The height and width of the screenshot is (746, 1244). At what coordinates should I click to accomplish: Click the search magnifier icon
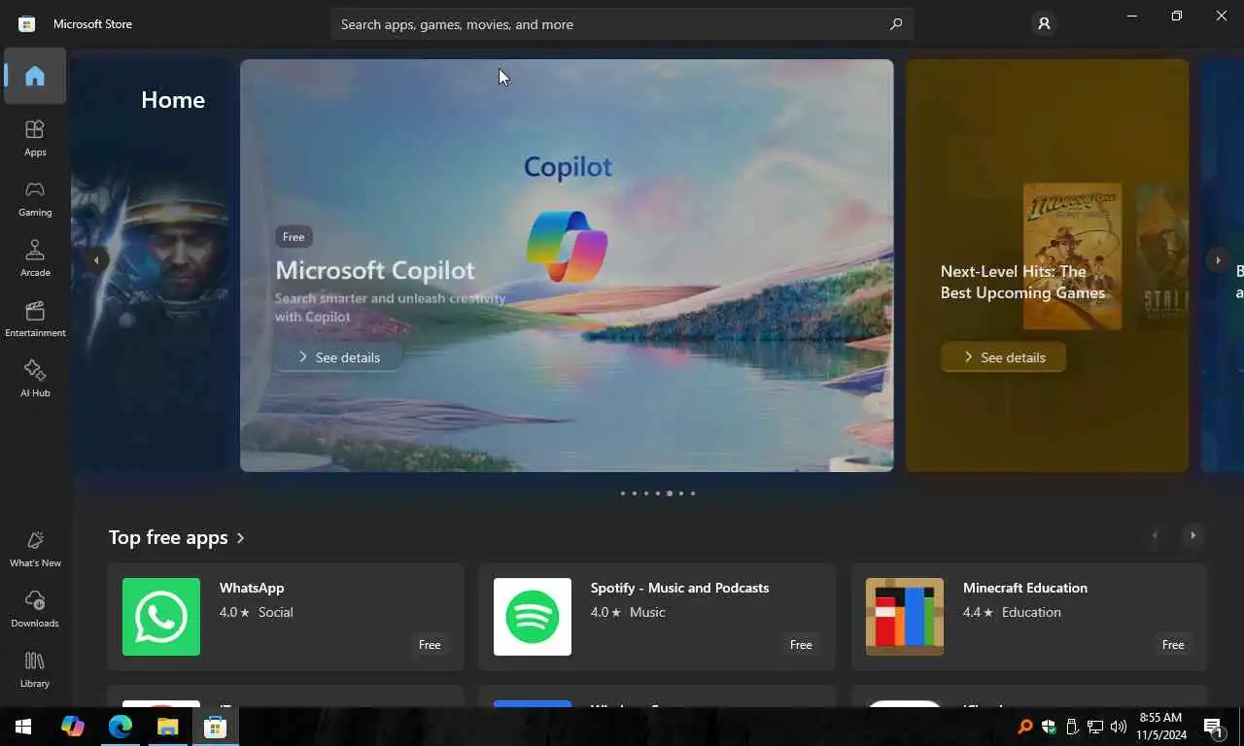click(x=896, y=24)
